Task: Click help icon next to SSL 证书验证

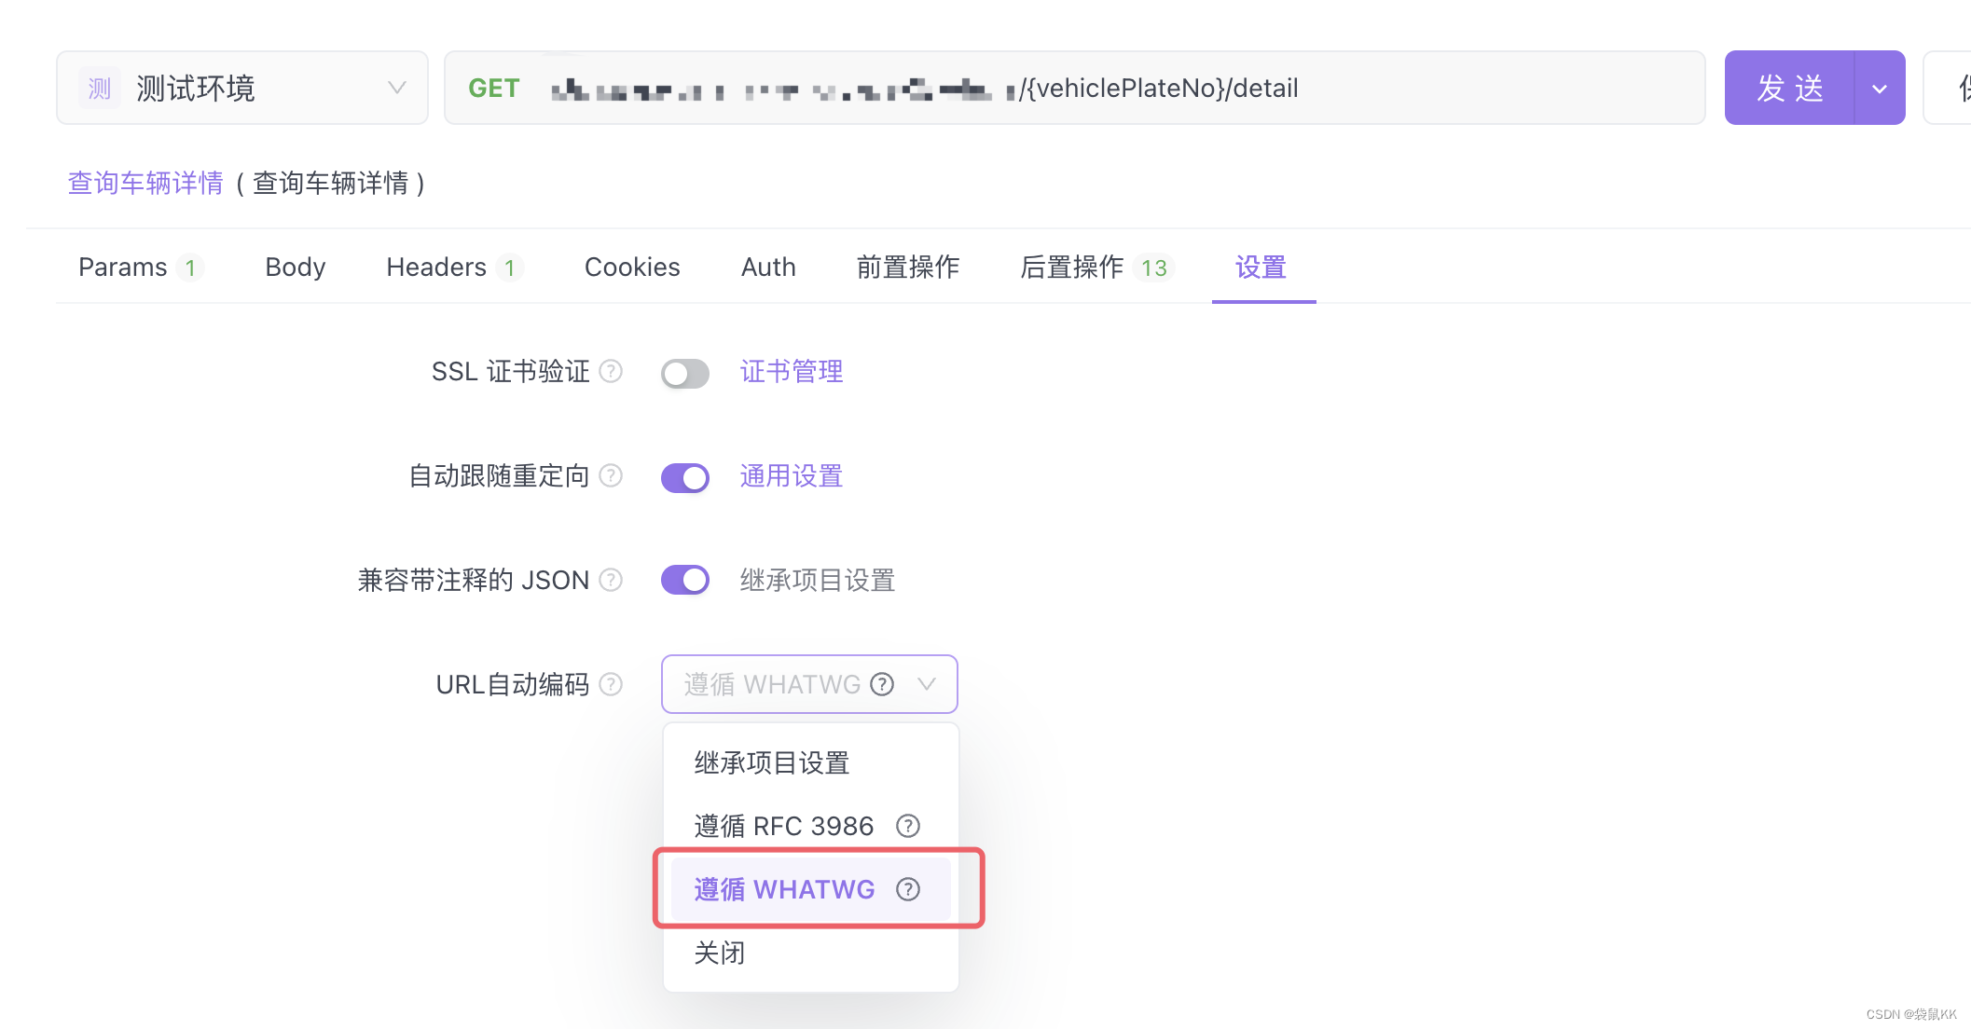Action: point(611,372)
